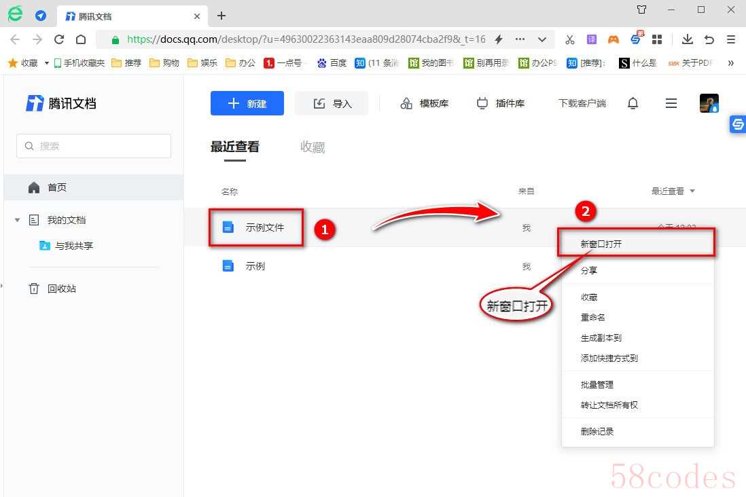Open the 推荐 bookmark folder

tap(126, 62)
